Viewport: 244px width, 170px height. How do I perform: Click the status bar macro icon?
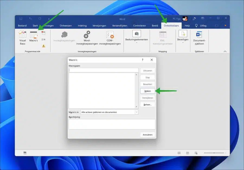point(25,153)
